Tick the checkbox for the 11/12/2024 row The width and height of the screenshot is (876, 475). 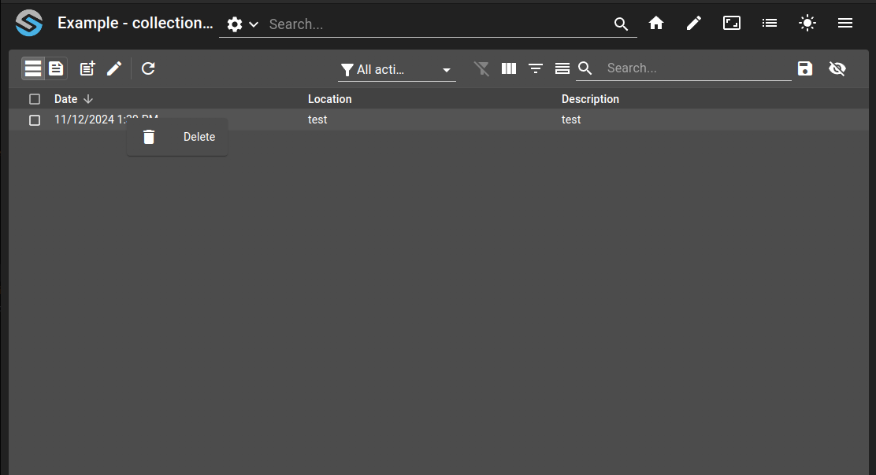[x=35, y=120]
